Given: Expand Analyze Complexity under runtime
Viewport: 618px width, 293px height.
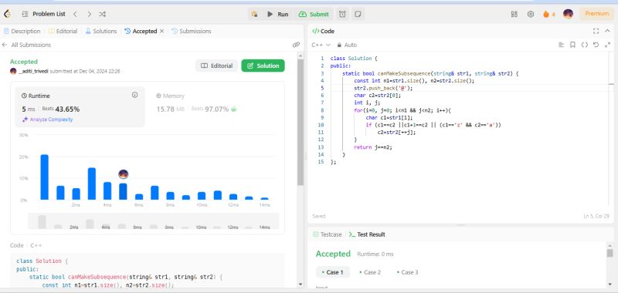Looking at the screenshot, I should pos(48,120).
